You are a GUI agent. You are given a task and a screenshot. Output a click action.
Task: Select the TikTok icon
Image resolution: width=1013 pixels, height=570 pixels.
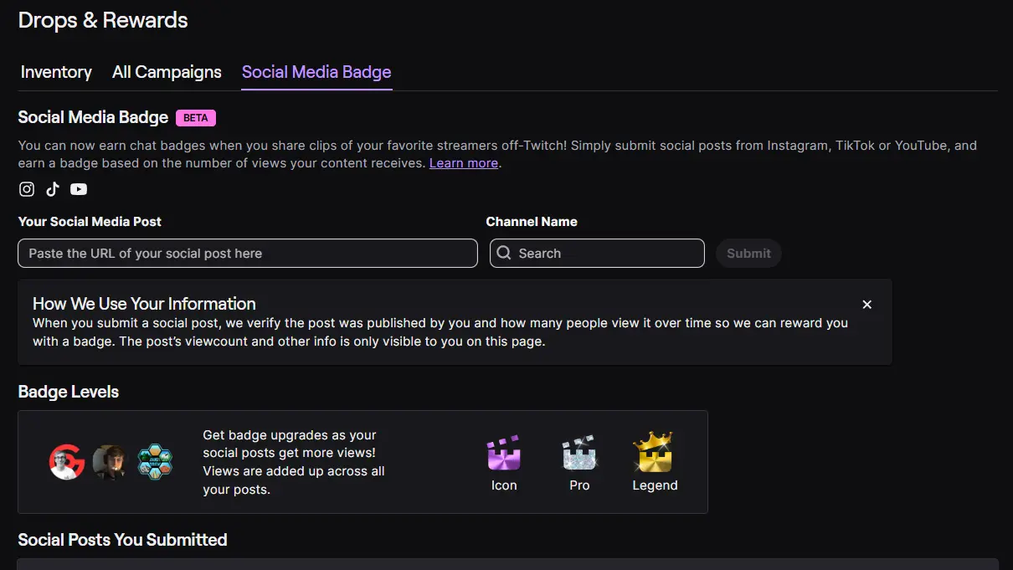(x=52, y=189)
